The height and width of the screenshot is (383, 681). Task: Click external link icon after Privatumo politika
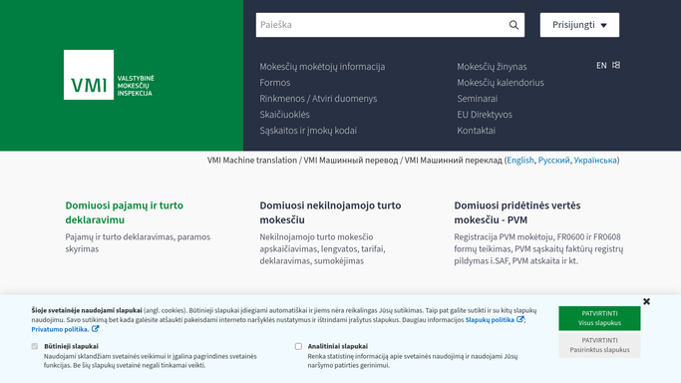(x=95, y=329)
